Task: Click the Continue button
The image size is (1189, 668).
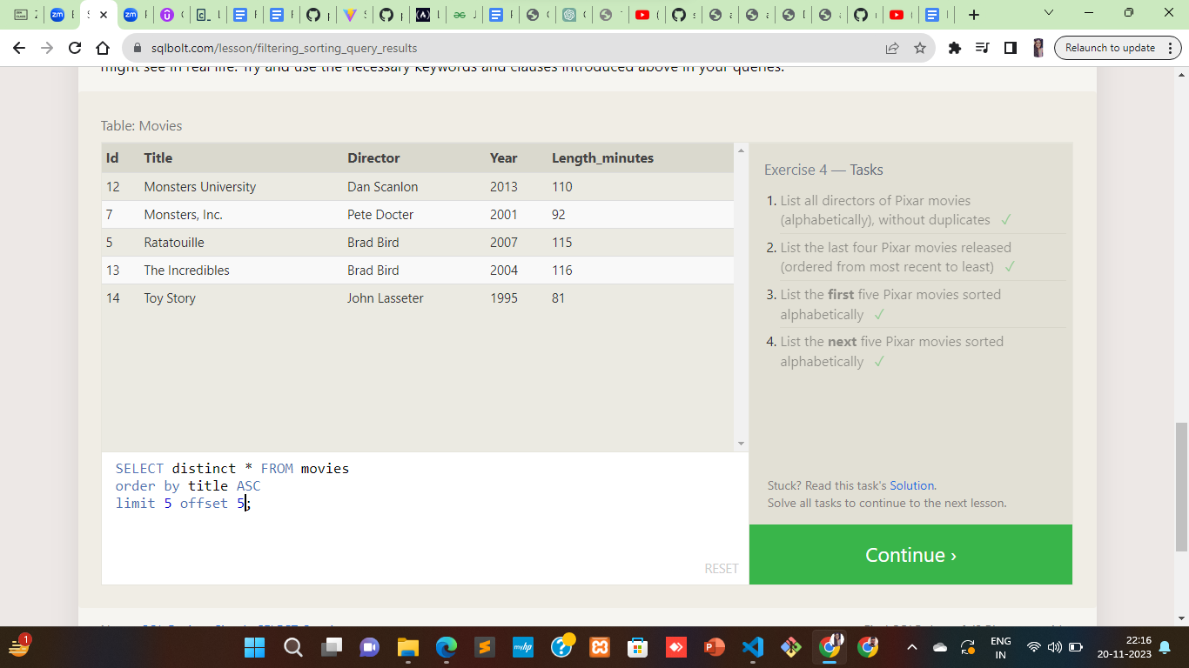Action: point(910,554)
